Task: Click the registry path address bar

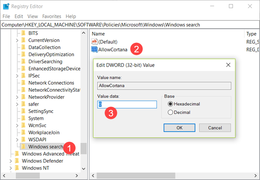Action: click(x=130, y=25)
